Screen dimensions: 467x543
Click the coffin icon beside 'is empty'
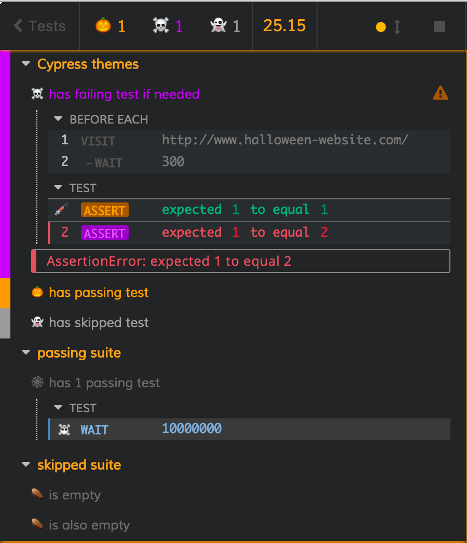click(x=37, y=495)
